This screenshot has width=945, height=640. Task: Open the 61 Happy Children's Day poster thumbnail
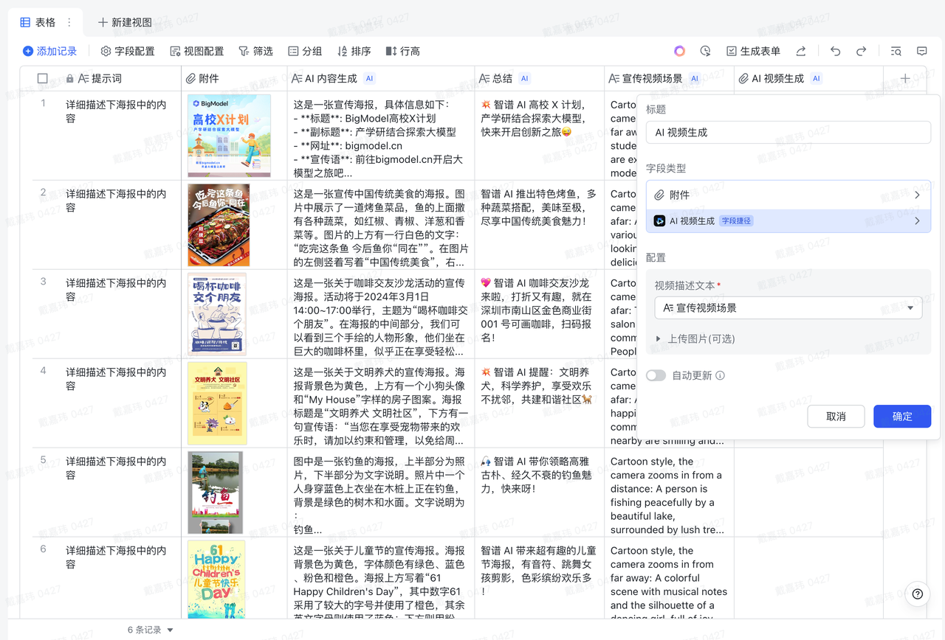click(x=216, y=579)
